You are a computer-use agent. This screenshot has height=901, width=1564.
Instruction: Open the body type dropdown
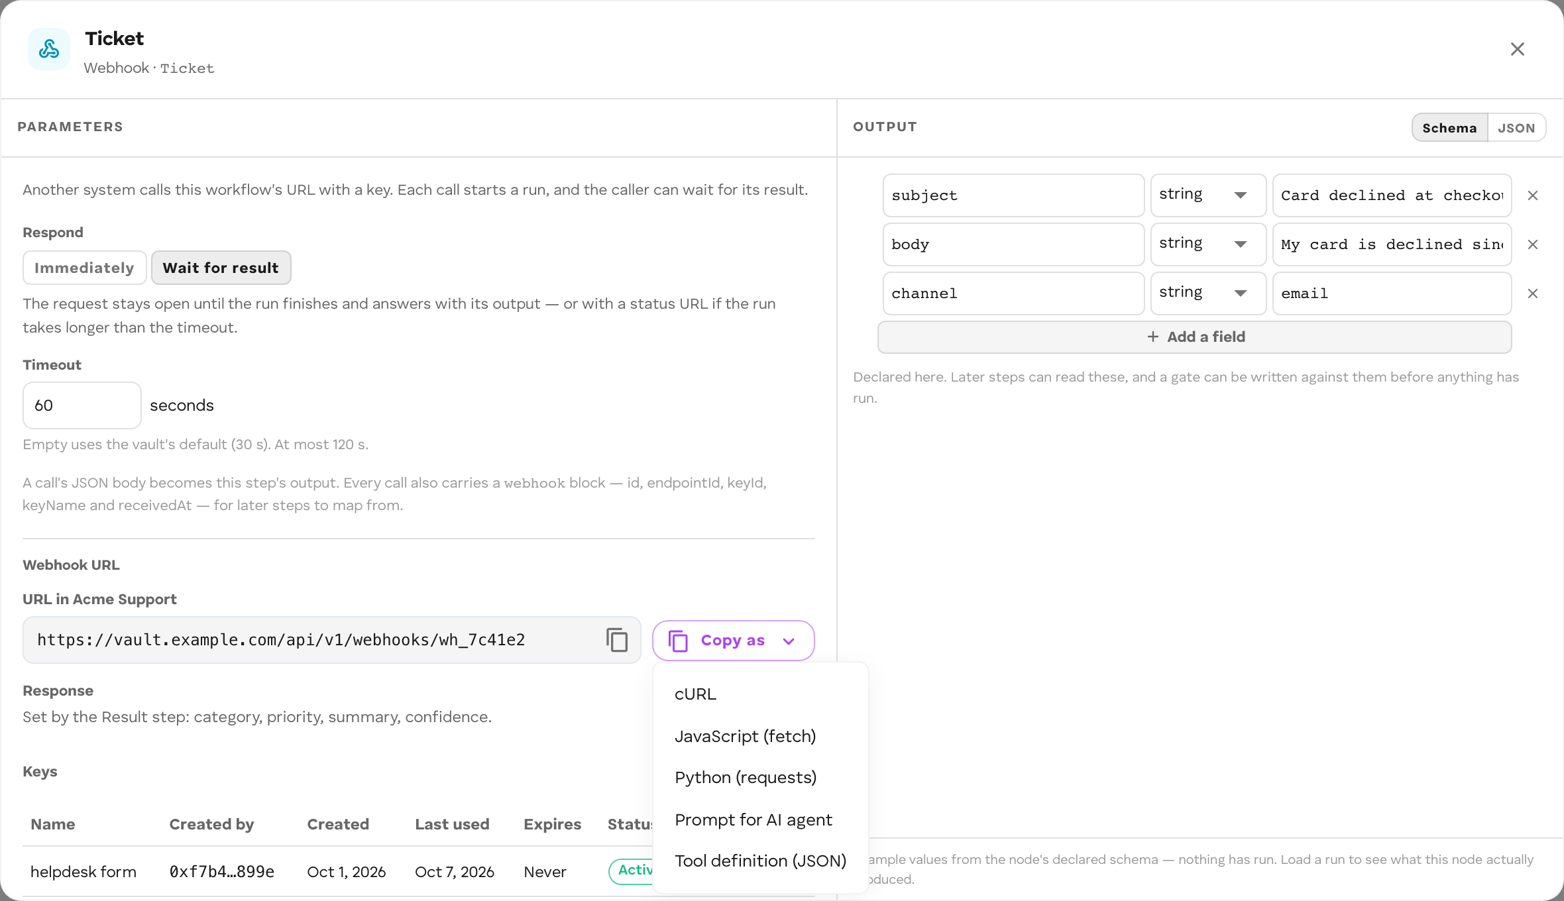tap(1208, 244)
